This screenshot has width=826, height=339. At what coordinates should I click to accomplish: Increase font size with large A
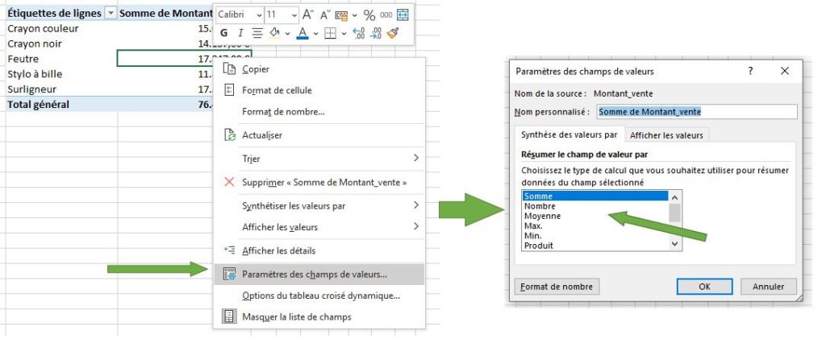tap(308, 14)
